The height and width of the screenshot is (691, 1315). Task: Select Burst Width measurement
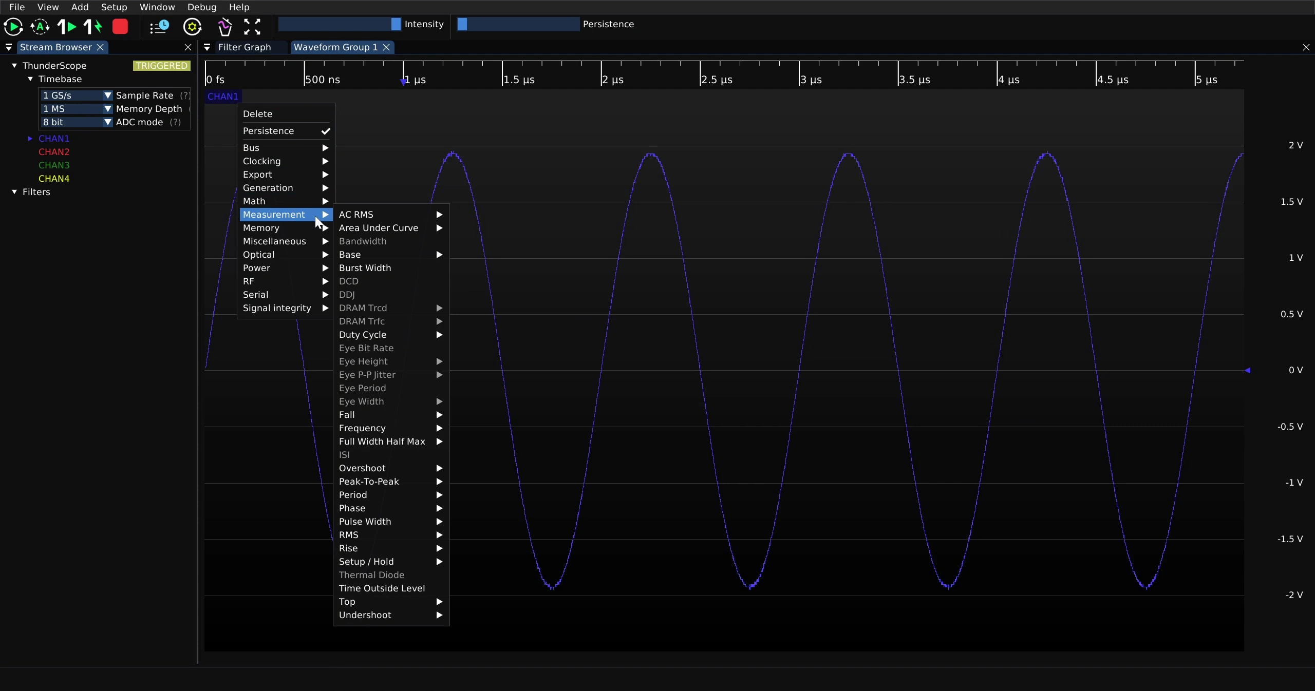click(x=391, y=268)
